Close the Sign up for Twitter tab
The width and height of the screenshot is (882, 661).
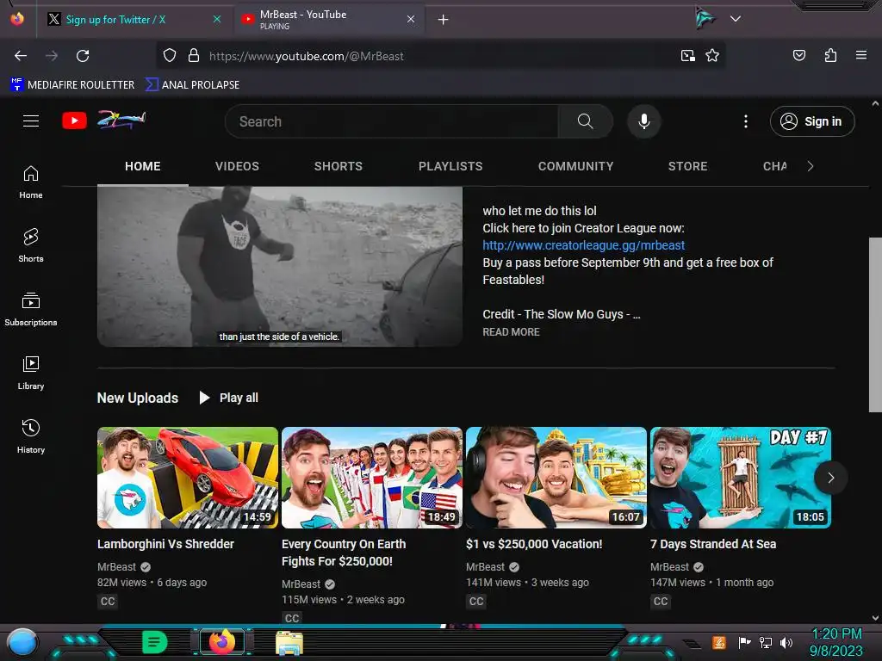216,19
